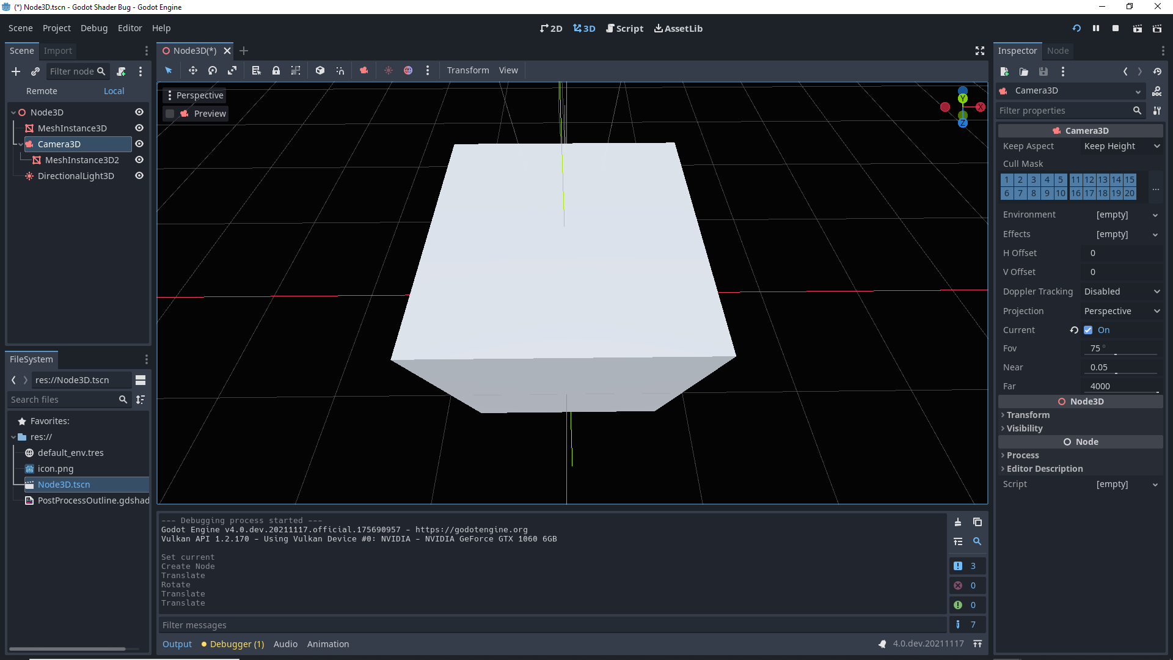Open the Projection dropdown for Camera3D
The height and width of the screenshot is (660, 1173).
(x=1122, y=311)
